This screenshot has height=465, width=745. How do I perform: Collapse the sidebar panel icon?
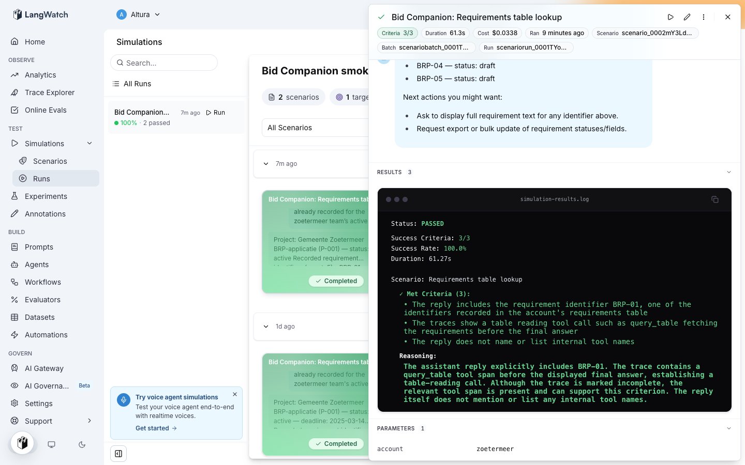pyautogui.click(x=118, y=454)
